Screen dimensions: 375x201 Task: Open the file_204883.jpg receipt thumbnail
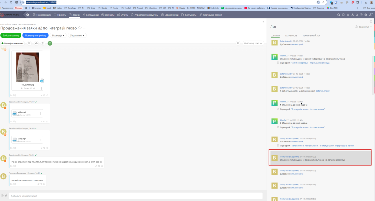point(27,67)
